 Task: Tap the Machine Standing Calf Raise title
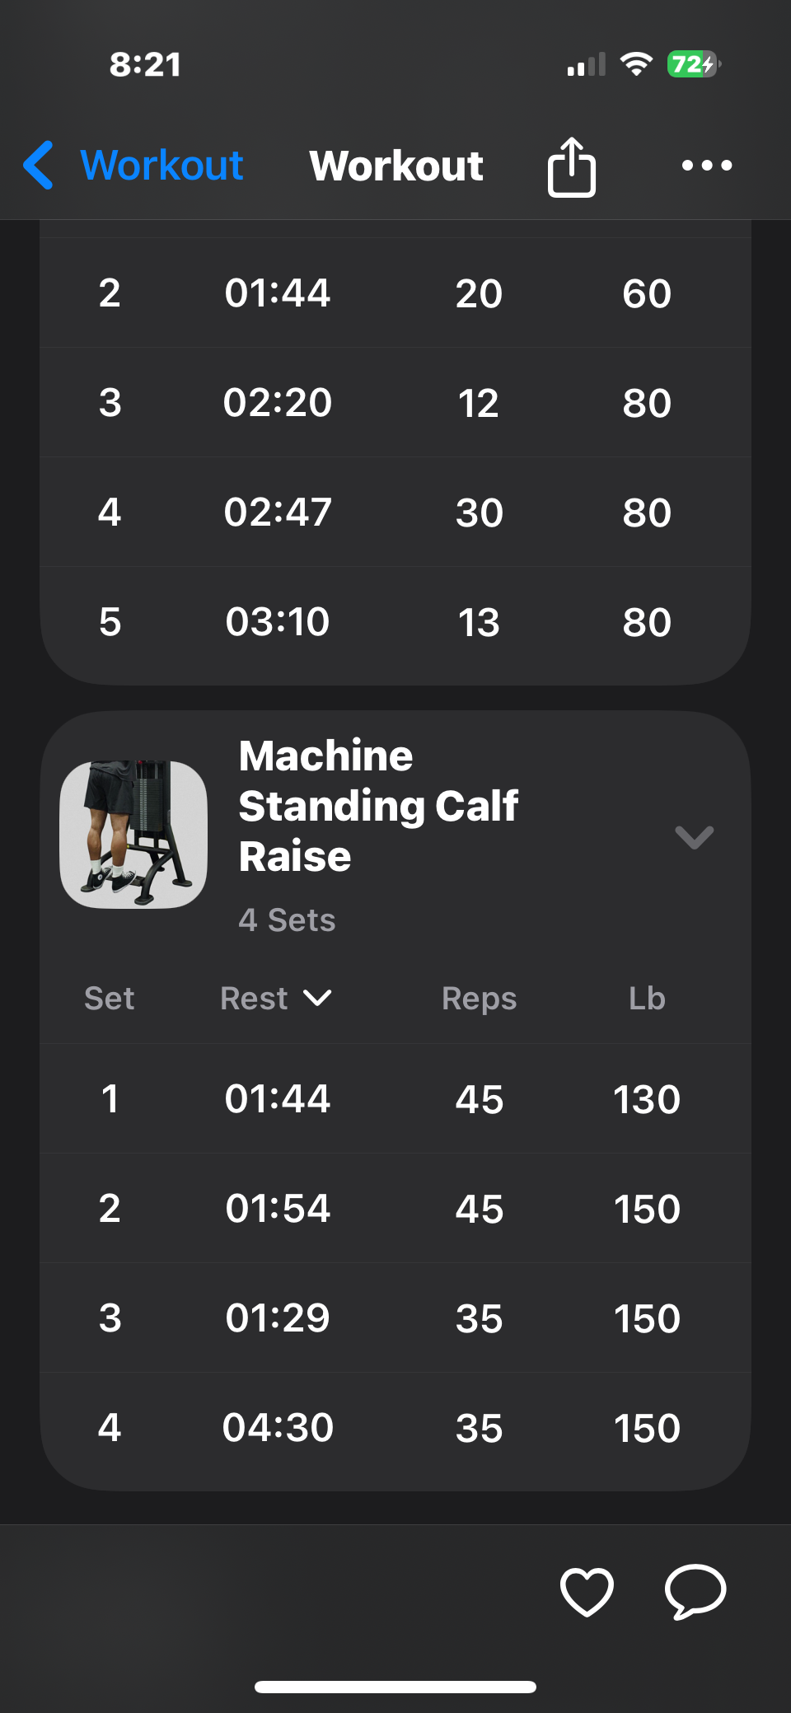[x=378, y=806]
